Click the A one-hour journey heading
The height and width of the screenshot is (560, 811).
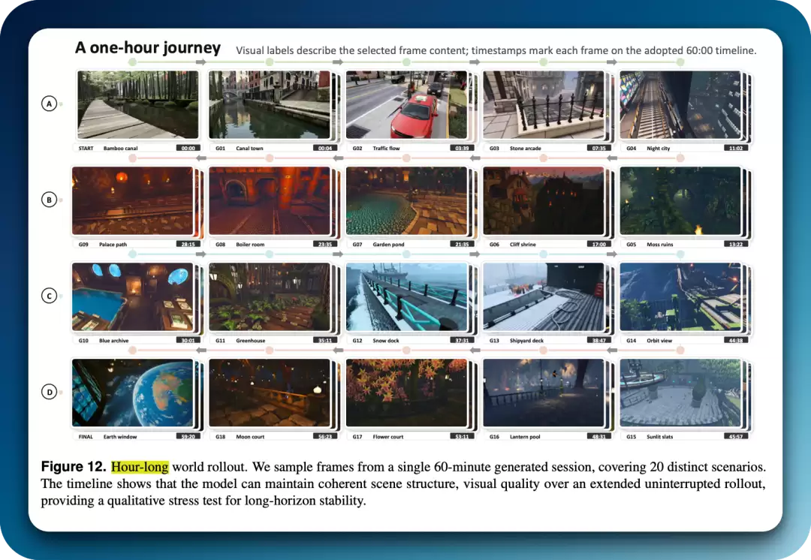coord(148,47)
